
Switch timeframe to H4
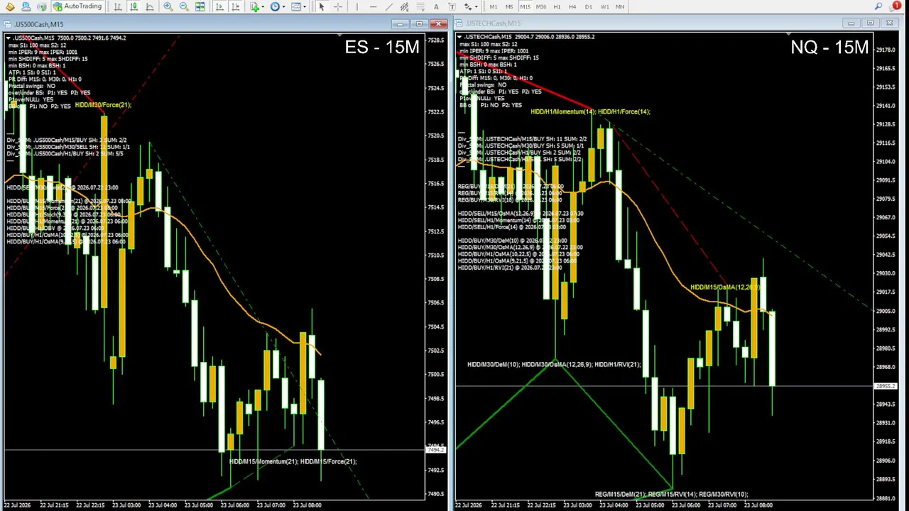tap(572, 6)
